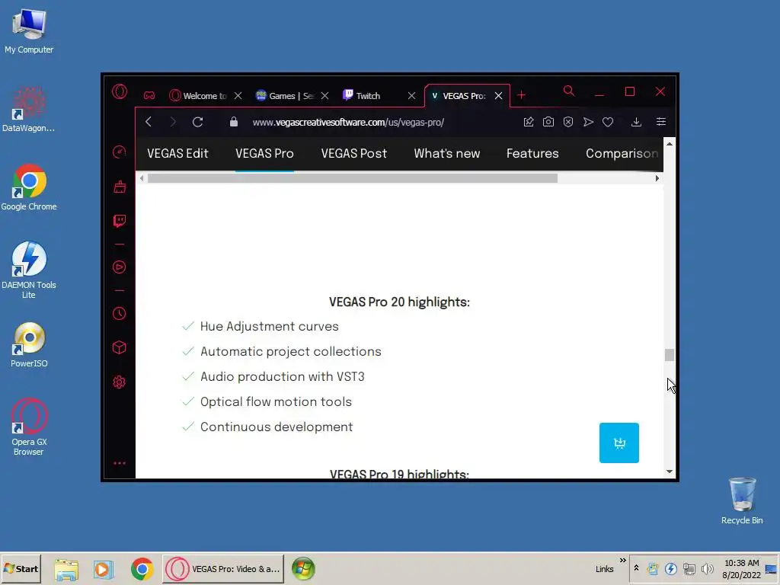Open the Windows Start menu

tap(21, 568)
